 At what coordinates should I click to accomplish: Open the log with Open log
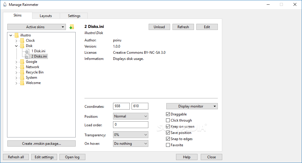click(x=72, y=157)
